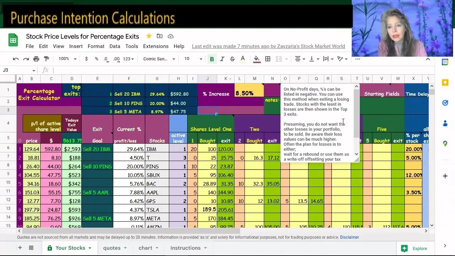Open the File menu
The image size is (455, 256).
pos(30,46)
